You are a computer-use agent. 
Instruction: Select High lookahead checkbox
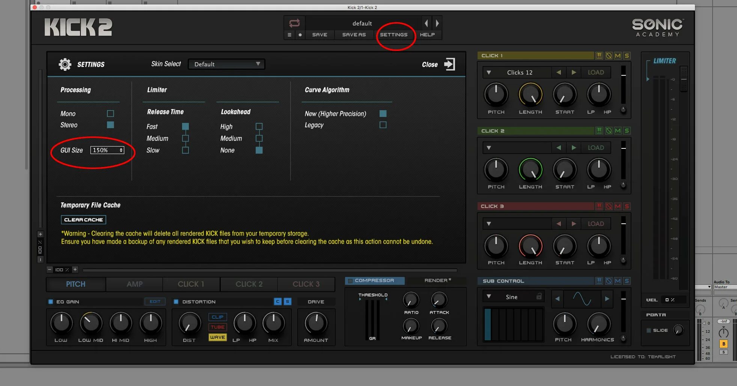[259, 126]
